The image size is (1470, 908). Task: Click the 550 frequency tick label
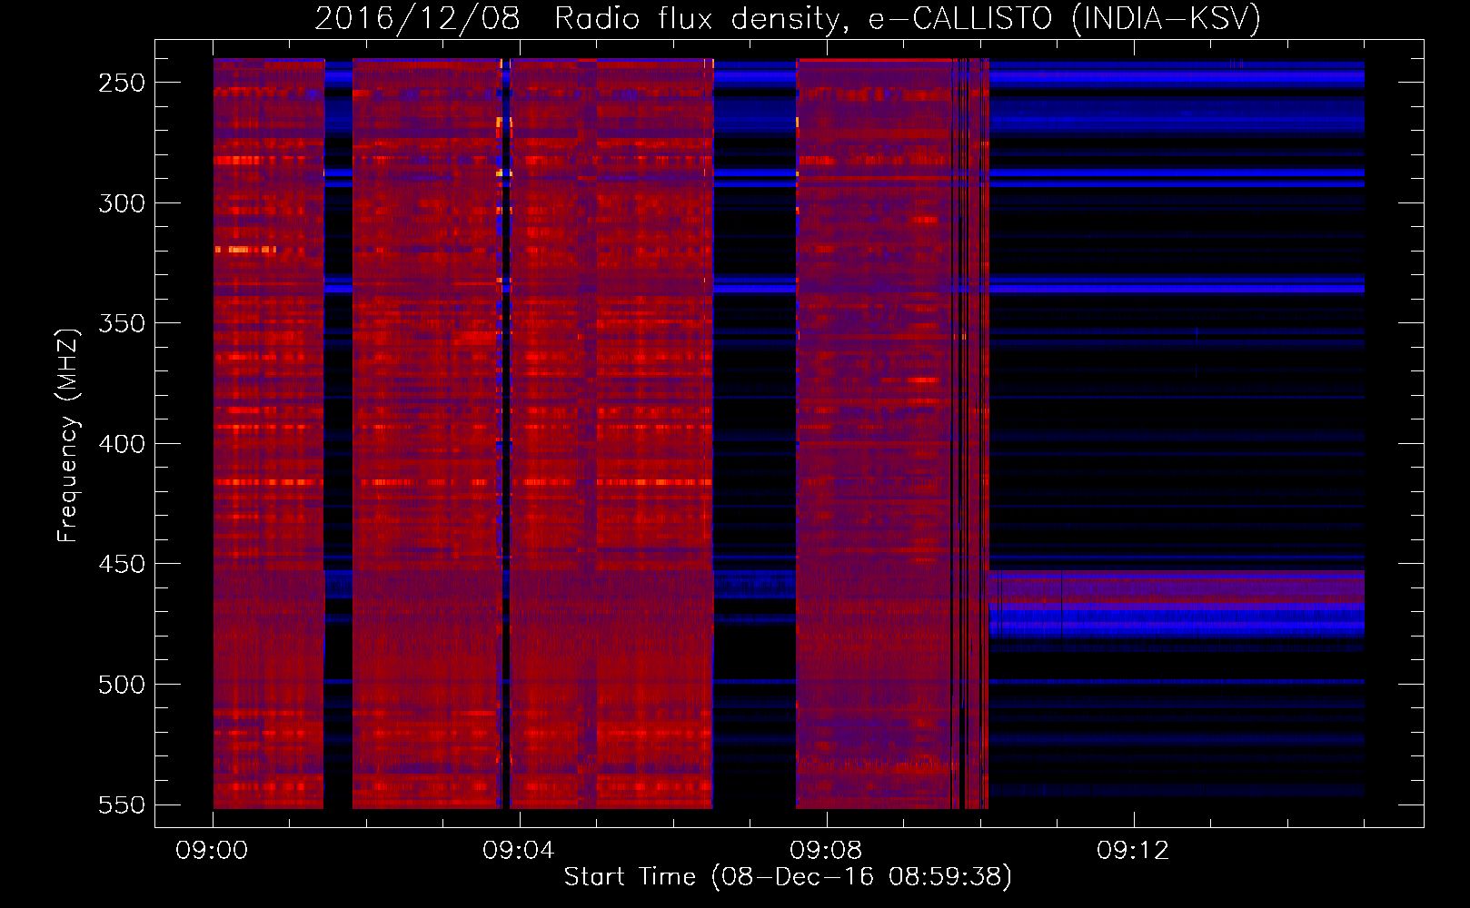[122, 805]
